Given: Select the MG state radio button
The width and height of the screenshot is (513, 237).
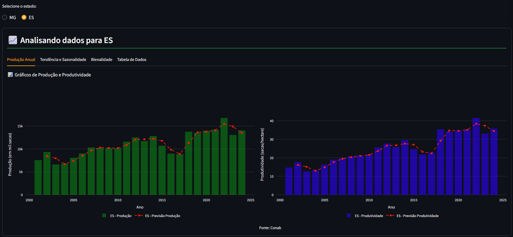Looking at the screenshot, I should pos(5,18).
